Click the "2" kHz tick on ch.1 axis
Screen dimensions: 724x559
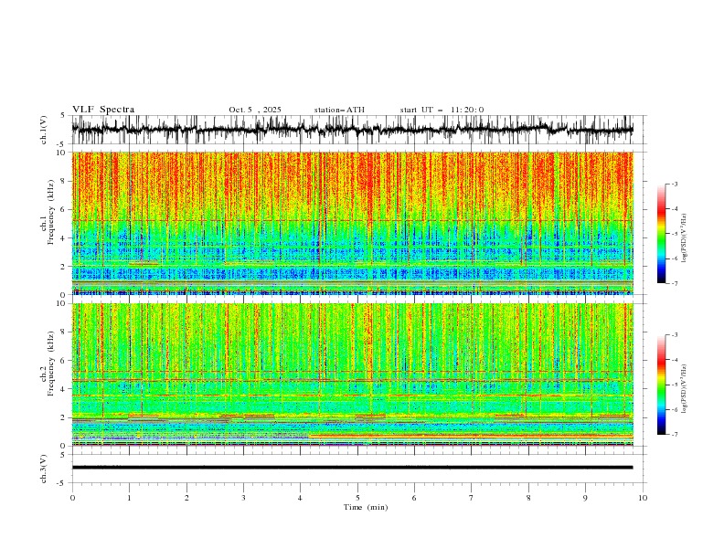tap(64, 267)
